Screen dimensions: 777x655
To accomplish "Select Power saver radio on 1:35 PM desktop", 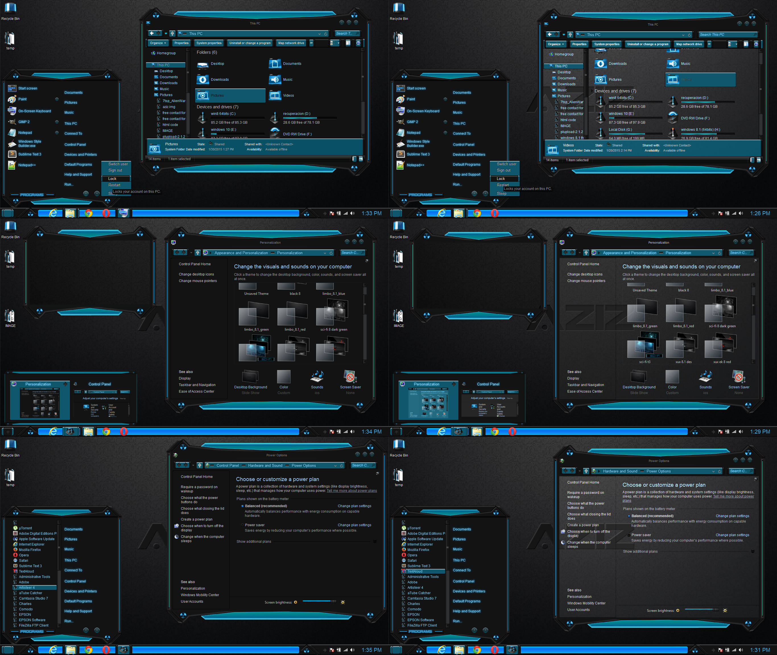I will click(243, 525).
